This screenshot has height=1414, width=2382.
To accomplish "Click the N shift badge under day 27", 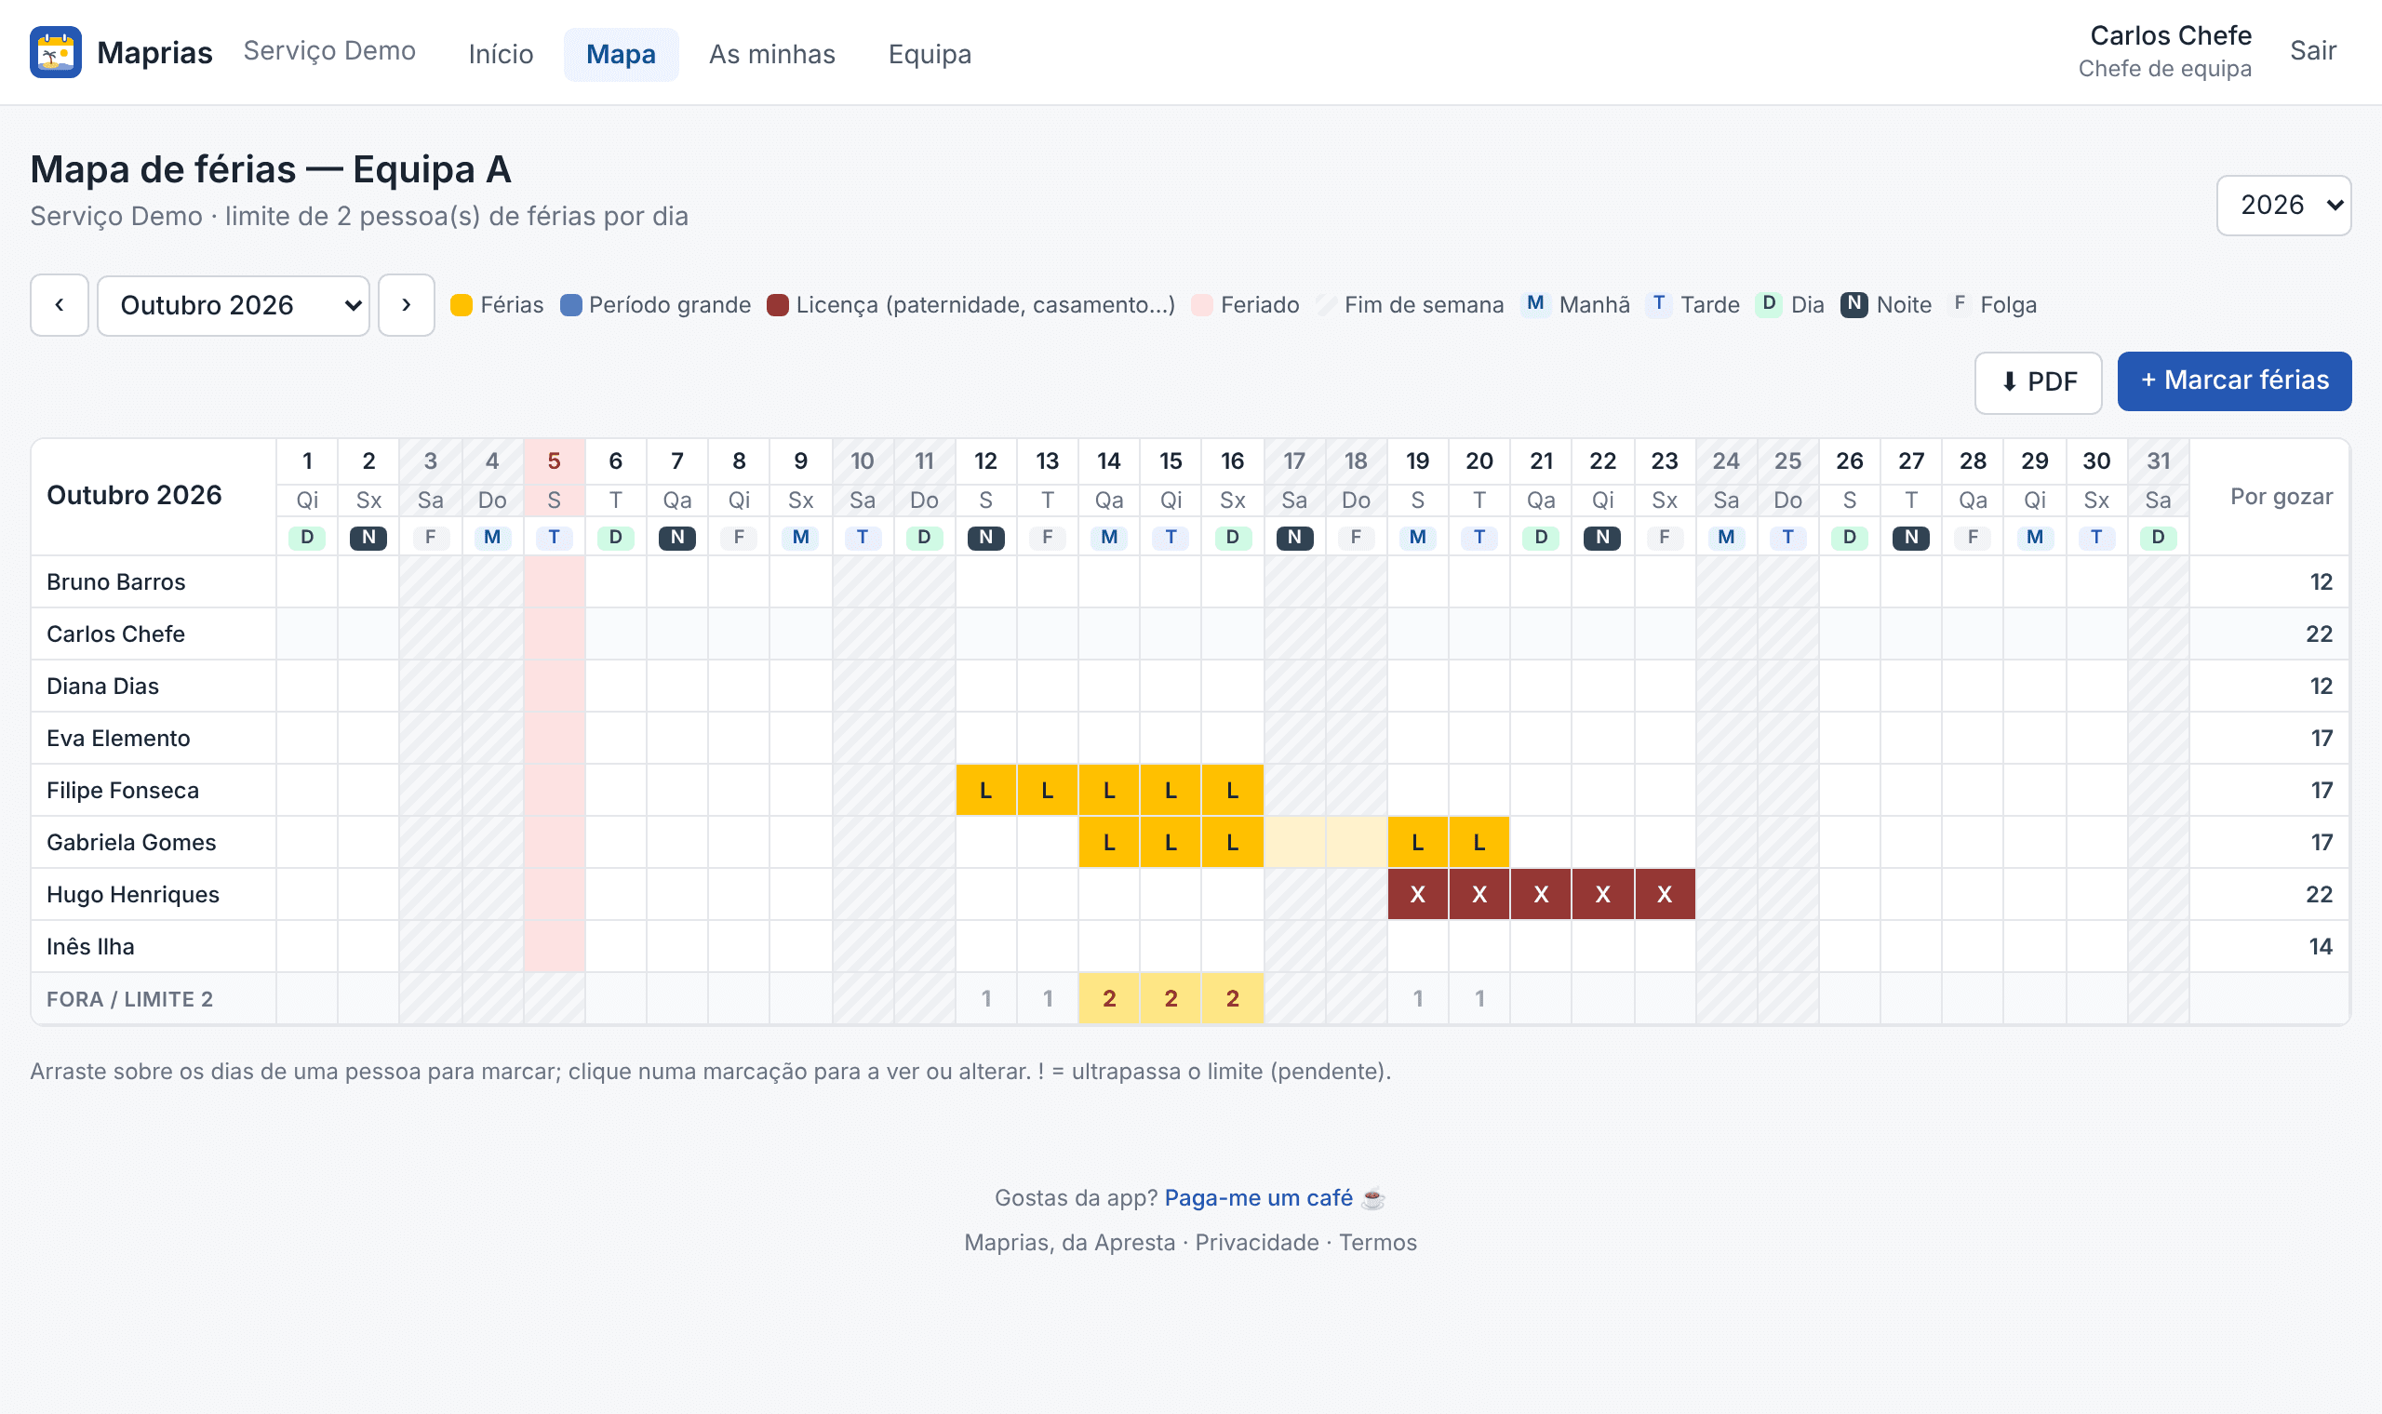I will coord(1911,538).
